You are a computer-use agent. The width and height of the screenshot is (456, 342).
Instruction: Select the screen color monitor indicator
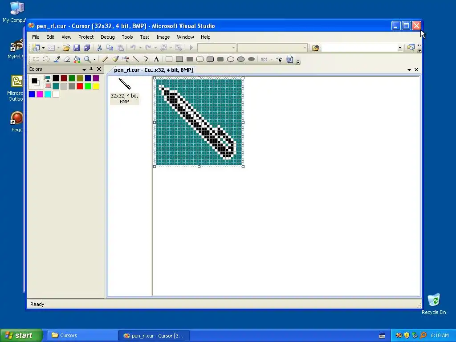(x=48, y=78)
